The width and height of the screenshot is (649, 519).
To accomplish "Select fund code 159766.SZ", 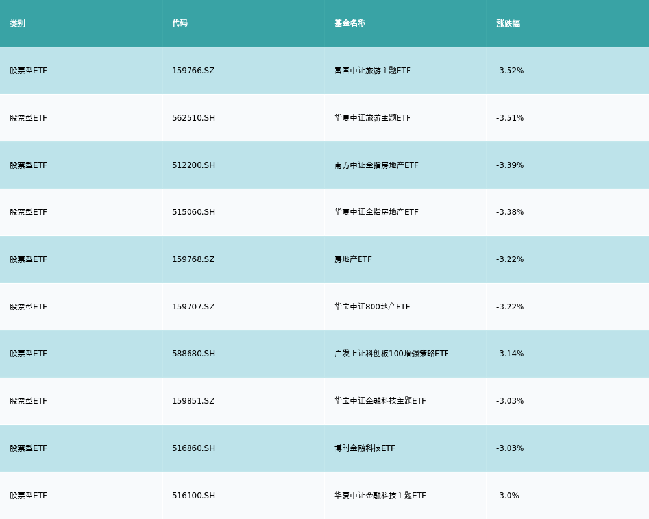I will click(193, 71).
